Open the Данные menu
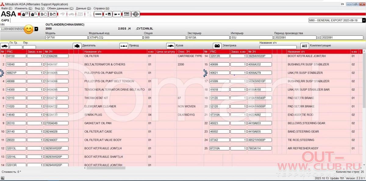 tap(83, 9)
